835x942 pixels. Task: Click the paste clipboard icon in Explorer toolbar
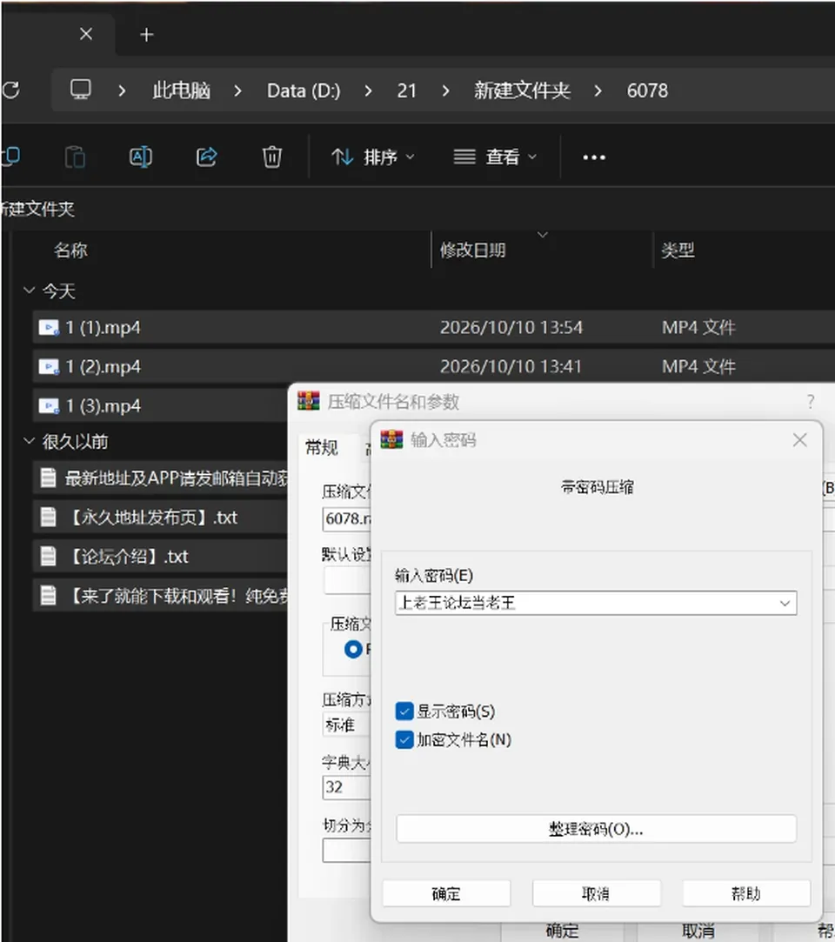pyautogui.click(x=75, y=157)
